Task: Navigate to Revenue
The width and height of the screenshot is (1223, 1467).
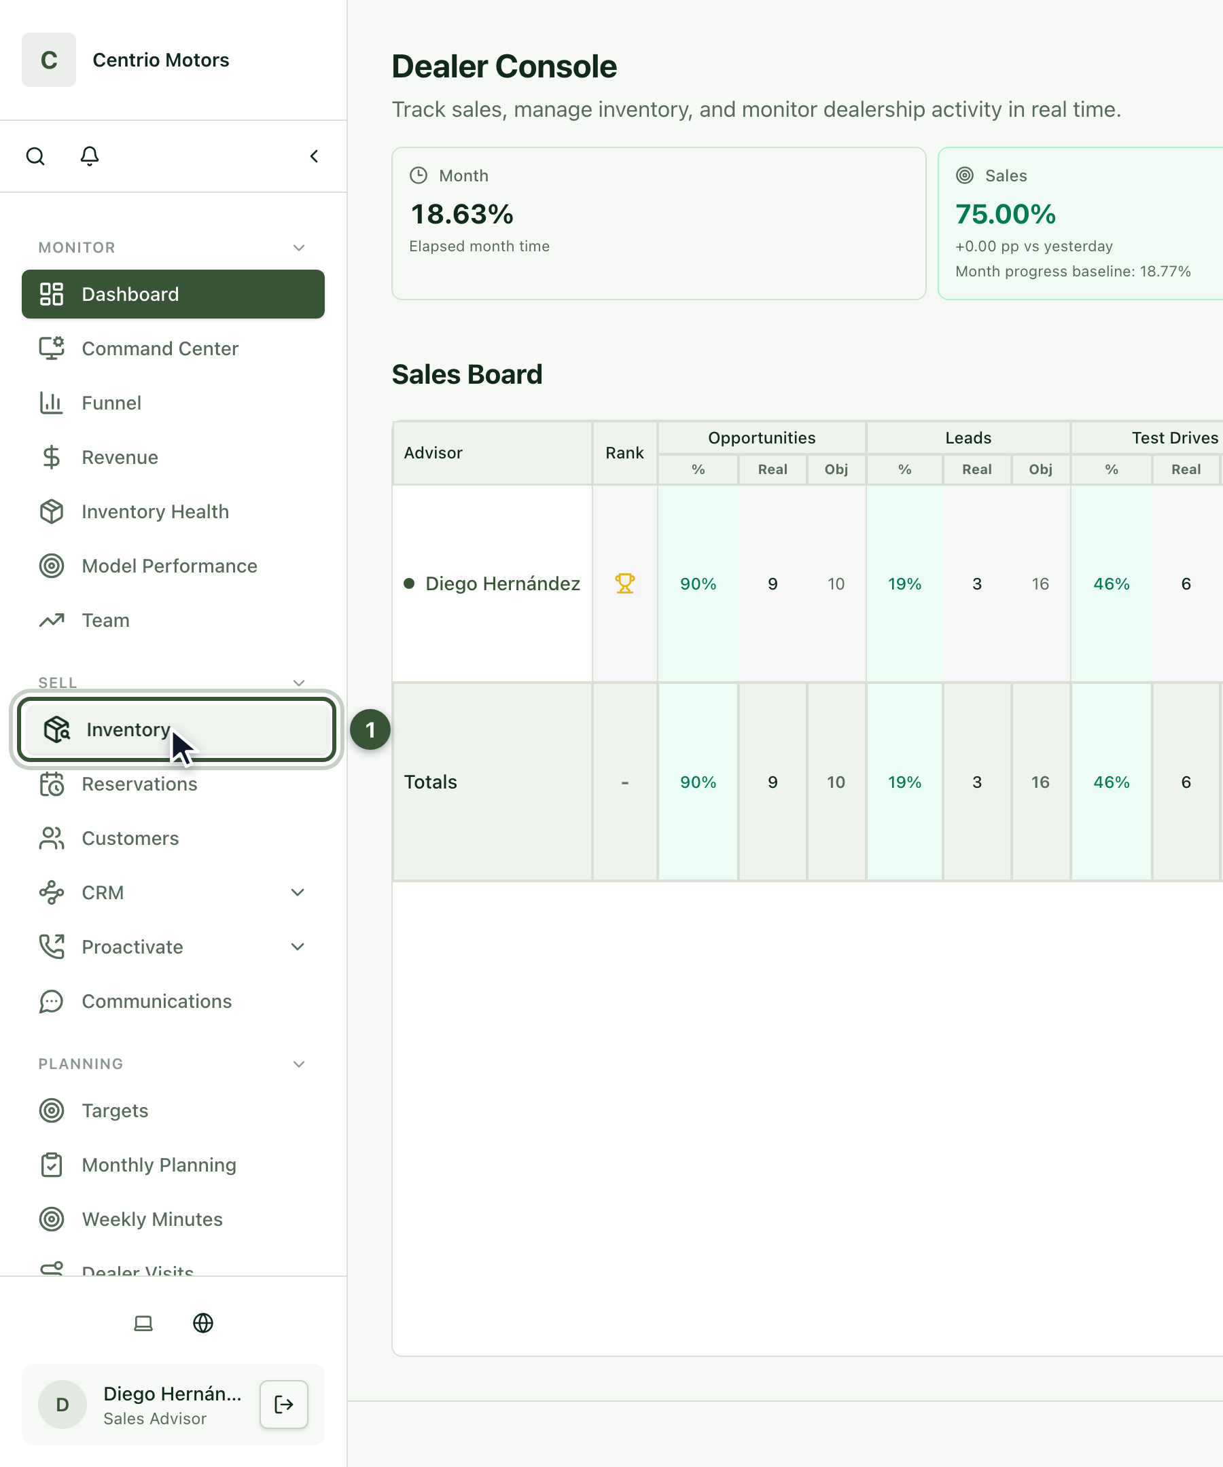Action: pos(173,458)
